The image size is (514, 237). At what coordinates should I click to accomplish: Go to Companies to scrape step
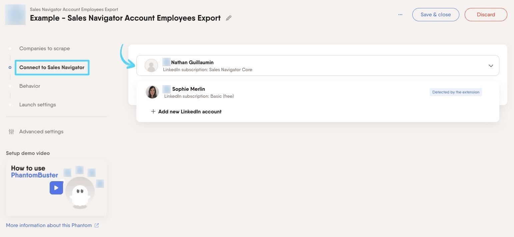44,49
